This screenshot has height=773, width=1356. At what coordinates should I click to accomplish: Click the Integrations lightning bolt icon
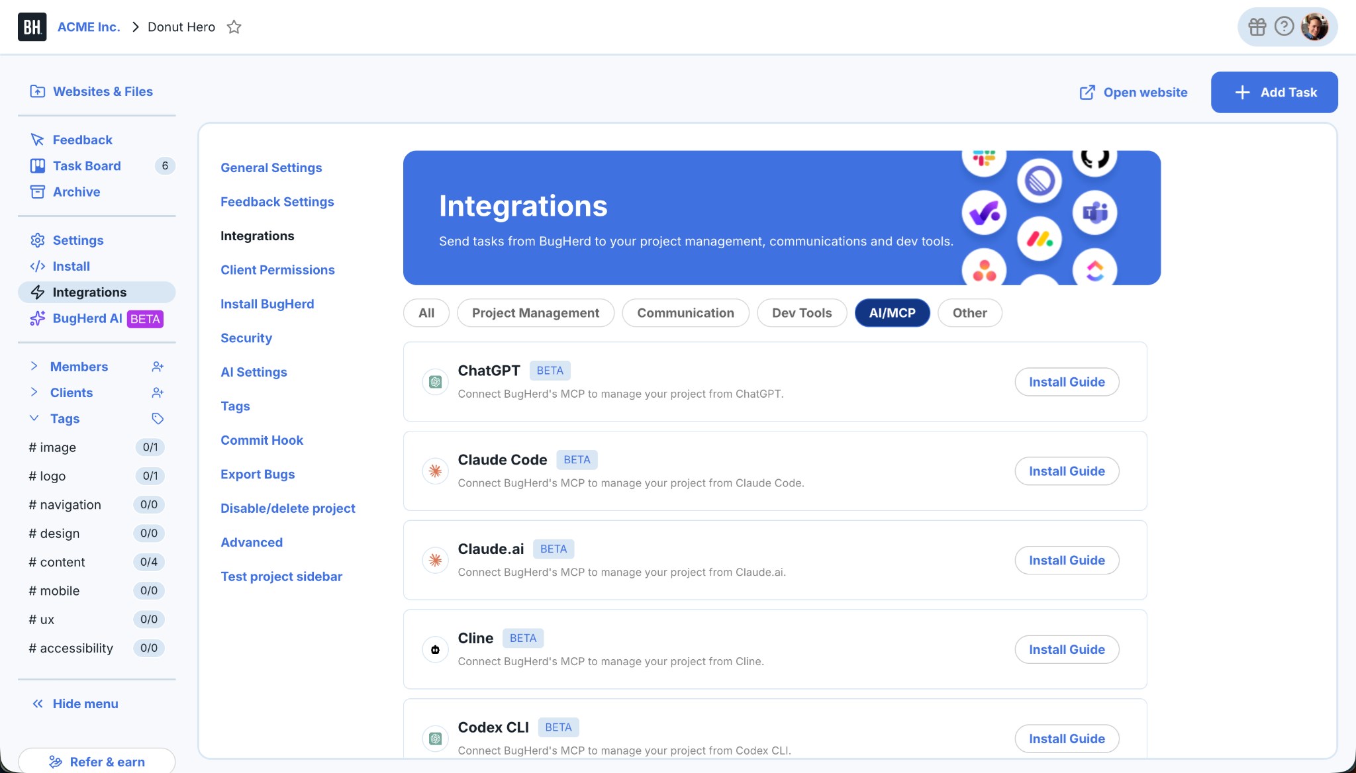[38, 293]
